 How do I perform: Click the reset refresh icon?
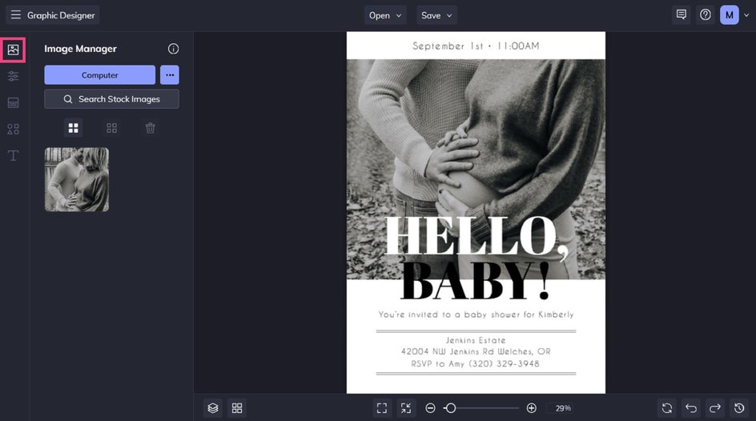(x=667, y=408)
